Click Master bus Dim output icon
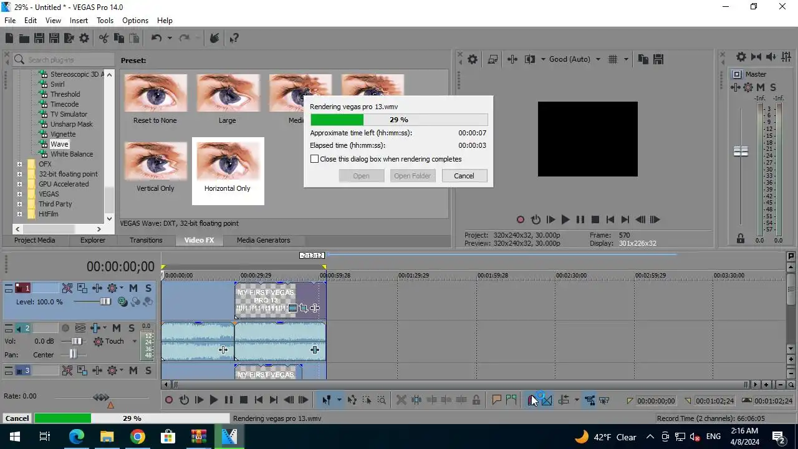 pos(771,57)
